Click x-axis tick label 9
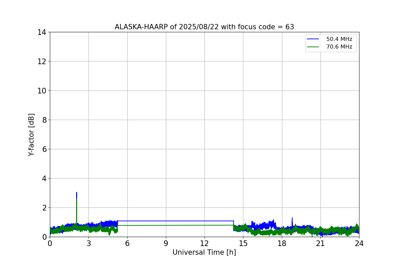The width and height of the screenshot is (399, 266). pyautogui.click(x=166, y=243)
